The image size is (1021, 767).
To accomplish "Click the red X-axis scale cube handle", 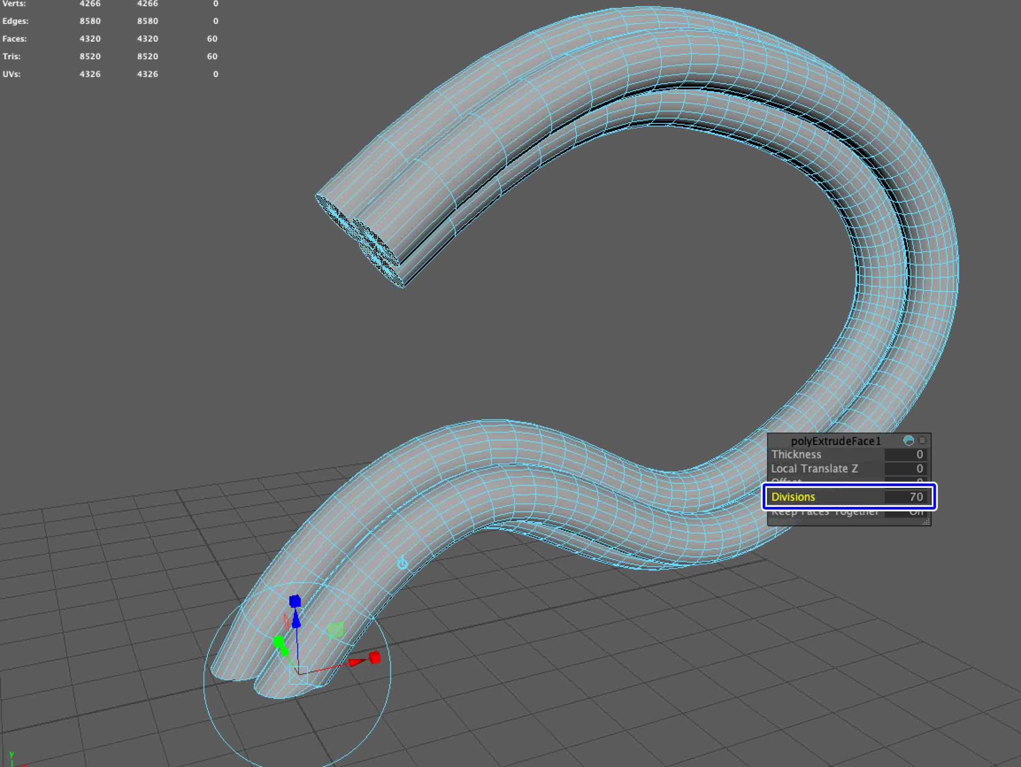I will click(375, 658).
